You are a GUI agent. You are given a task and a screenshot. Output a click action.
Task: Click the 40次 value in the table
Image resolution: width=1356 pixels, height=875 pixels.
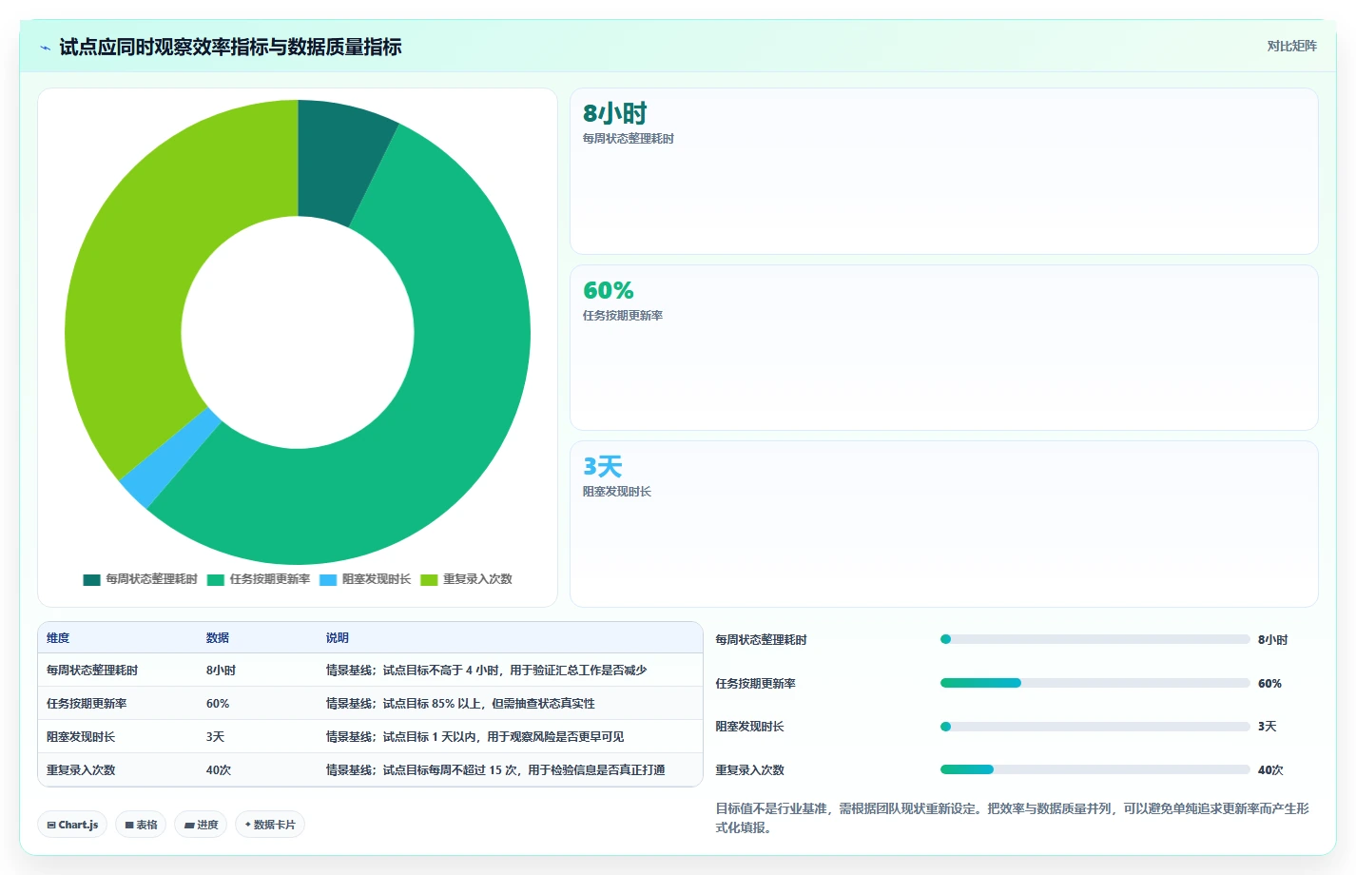pos(219,770)
